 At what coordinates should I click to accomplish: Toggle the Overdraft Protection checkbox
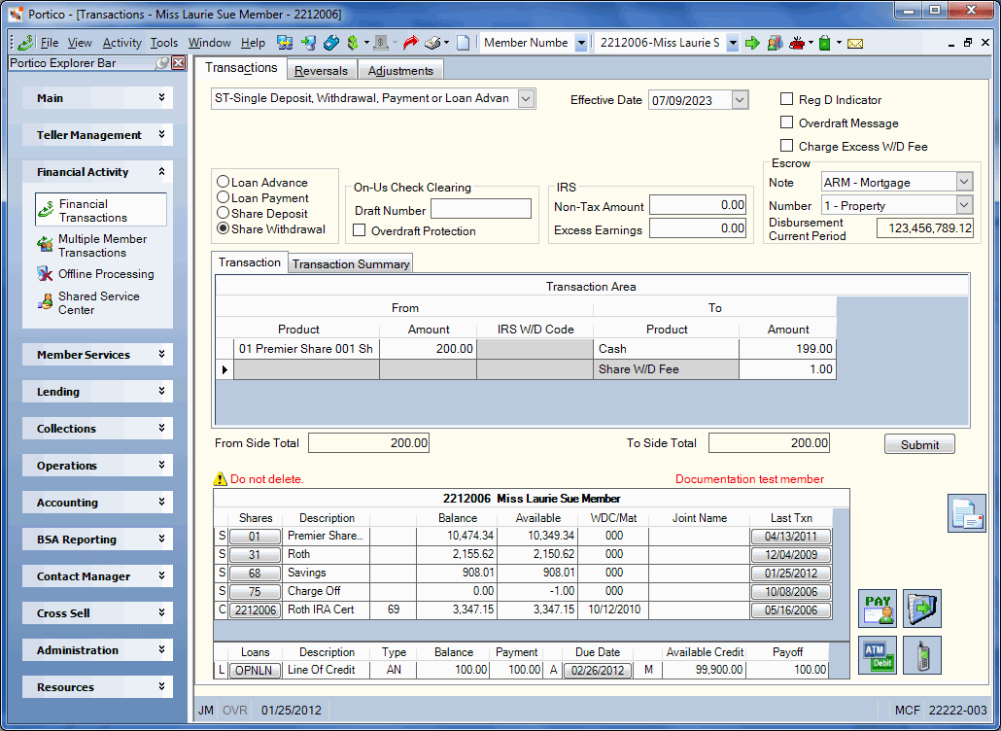pyautogui.click(x=360, y=230)
